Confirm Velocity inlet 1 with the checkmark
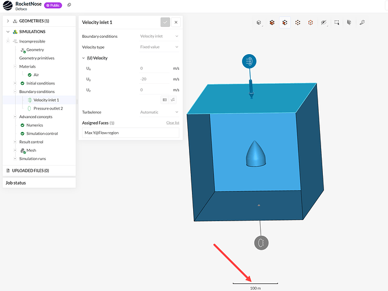This screenshot has width=388, height=291. (x=165, y=22)
